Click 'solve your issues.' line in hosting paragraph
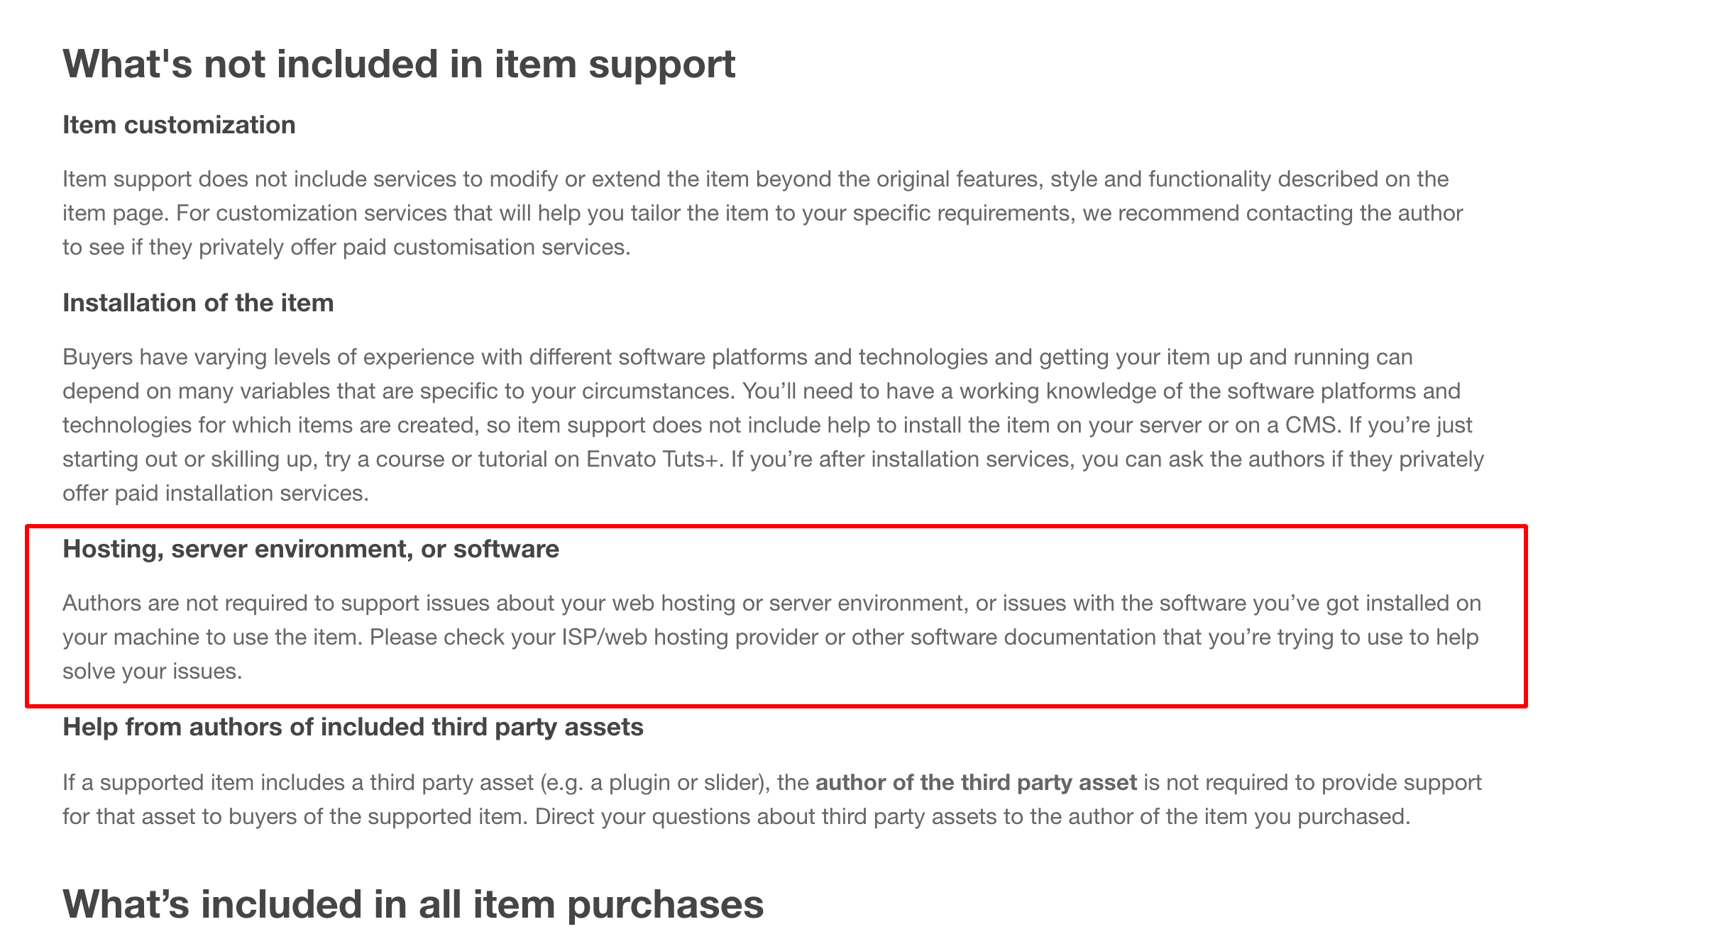1736x946 pixels. [x=153, y=671]
